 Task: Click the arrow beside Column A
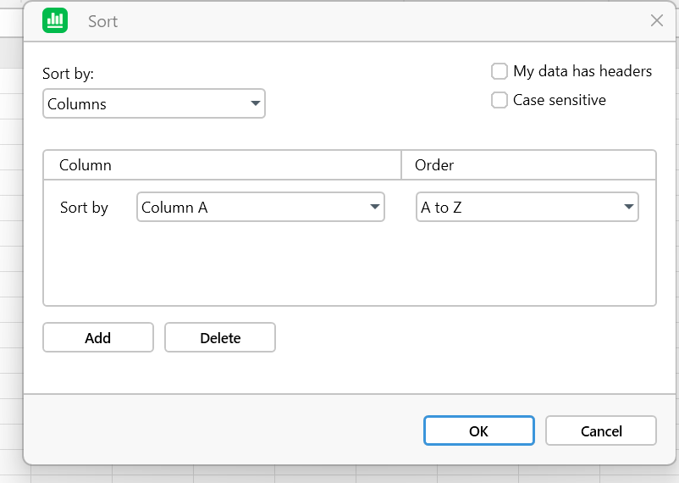[374, 208]
